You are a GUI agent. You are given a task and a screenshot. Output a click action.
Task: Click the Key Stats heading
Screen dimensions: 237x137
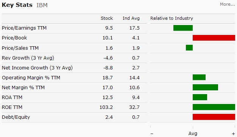coord(17,5)
